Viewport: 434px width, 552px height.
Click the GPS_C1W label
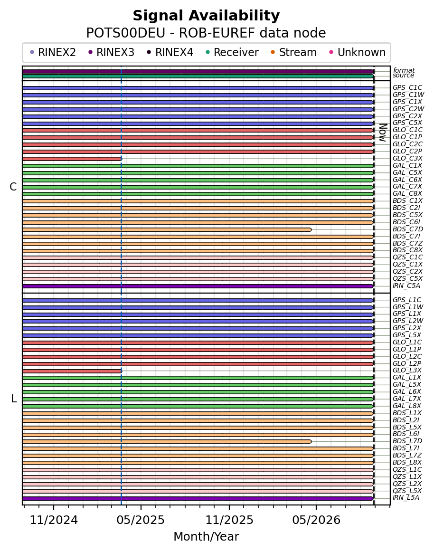coord(408,95)
